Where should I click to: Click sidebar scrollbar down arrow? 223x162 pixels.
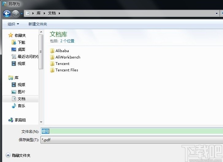41,122
